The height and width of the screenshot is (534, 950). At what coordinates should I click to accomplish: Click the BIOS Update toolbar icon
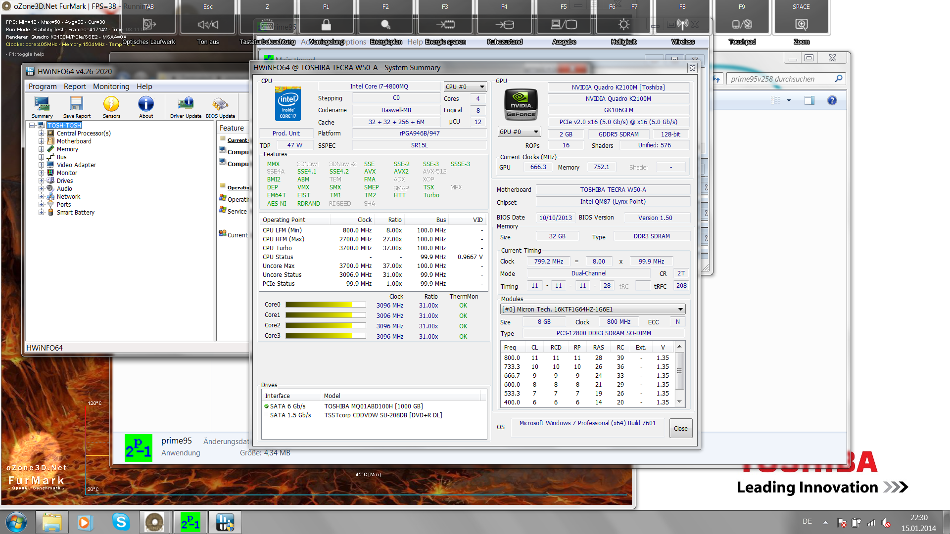pos(220,107)
